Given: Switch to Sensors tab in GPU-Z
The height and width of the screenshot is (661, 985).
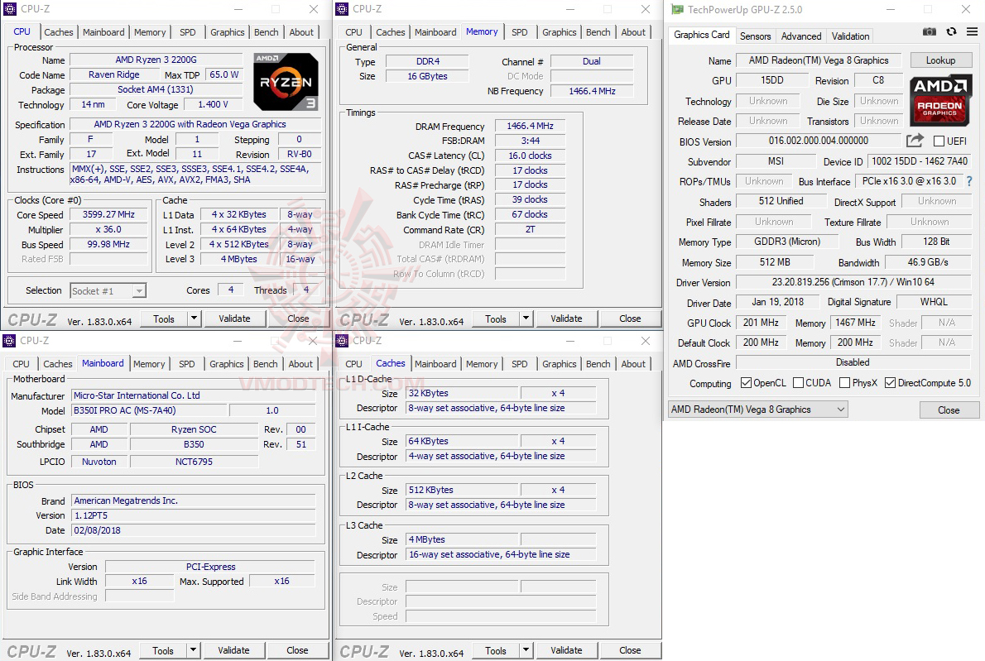Looking at the screenshot, I should [x=755, y=36].
